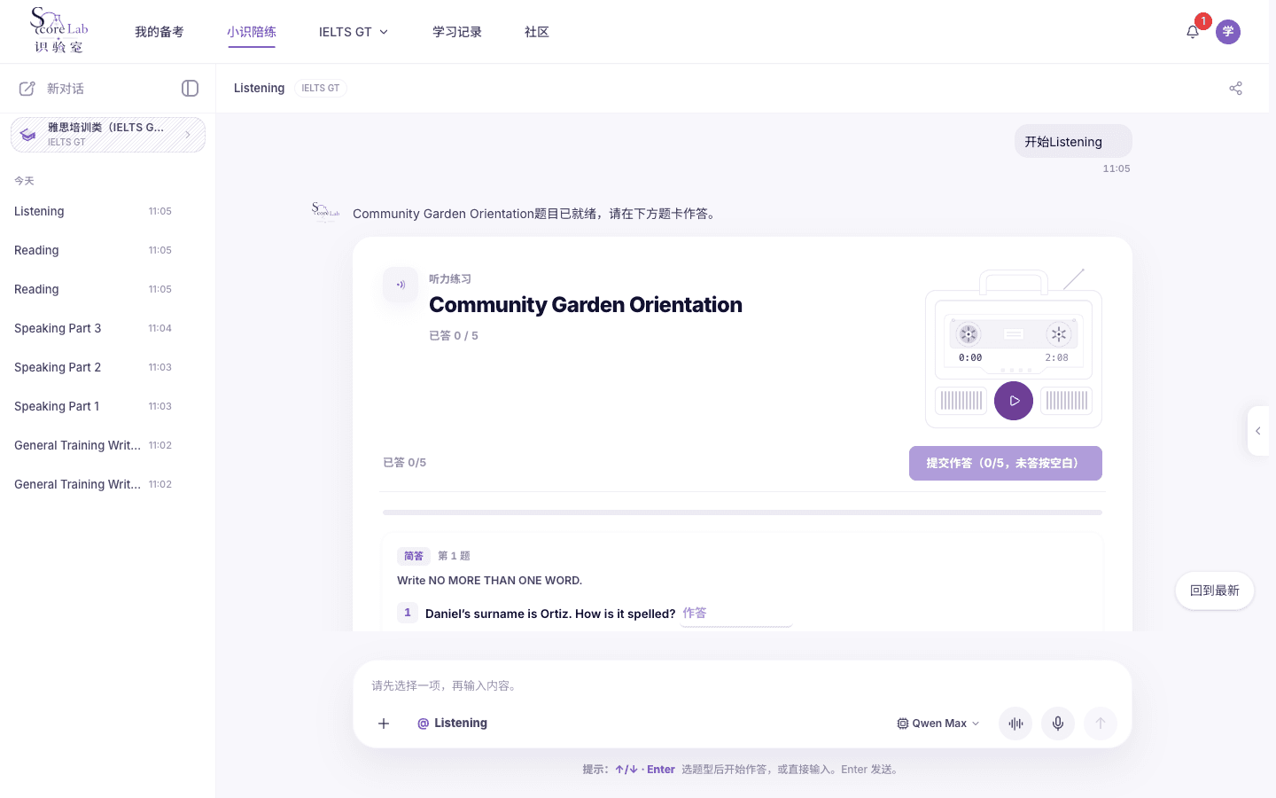1276x798 pixels.
Task: Share this Listening conversation
Action: (x=1236, y=89)
